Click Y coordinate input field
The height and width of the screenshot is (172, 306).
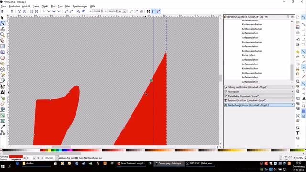pos(113,11)
